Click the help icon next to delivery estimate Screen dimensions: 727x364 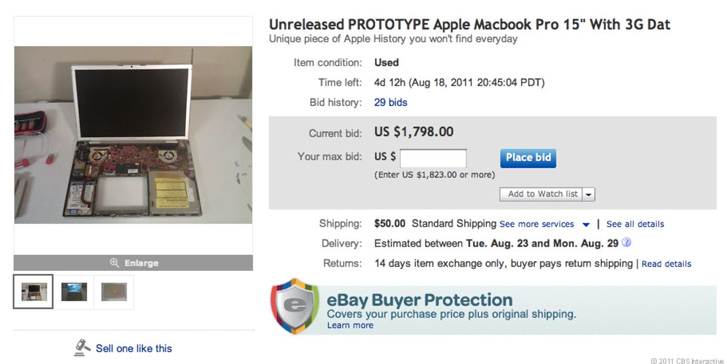pos(627,242)
